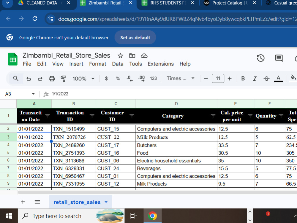Switch to Project Catalog browser tab
The image size is (297, 223).
(x=230, y=3)
